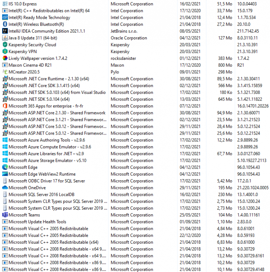The height and width of the screenshot is (272, 270).
Task: Click the Kaspersky VPN icon
Action: (5, 51)
